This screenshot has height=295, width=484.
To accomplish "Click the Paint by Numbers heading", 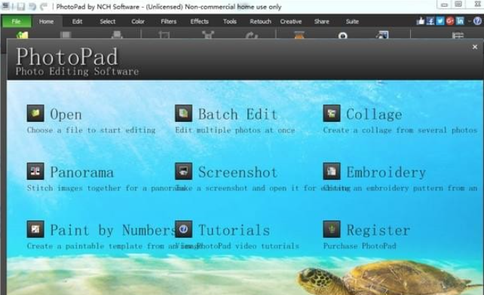I will coord(113,230).
